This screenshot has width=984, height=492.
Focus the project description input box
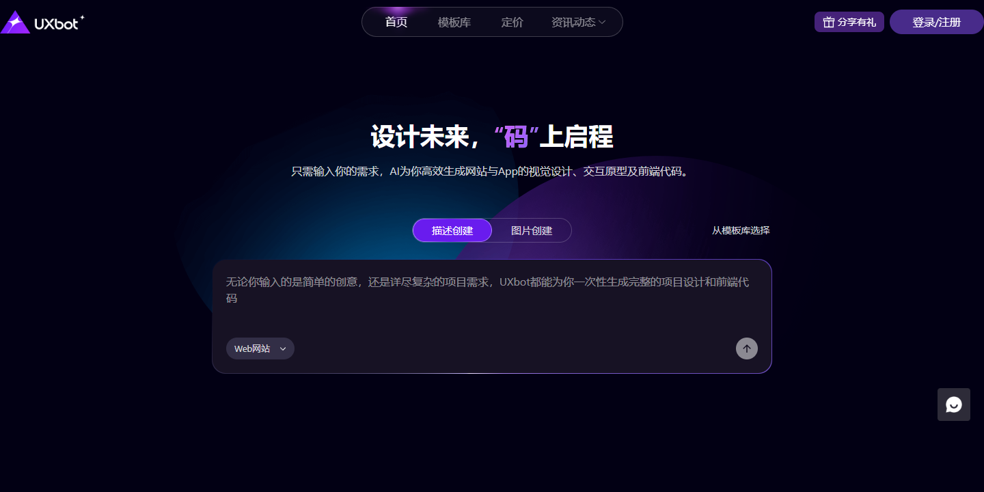pyautogui.click(x=492, y=298)
